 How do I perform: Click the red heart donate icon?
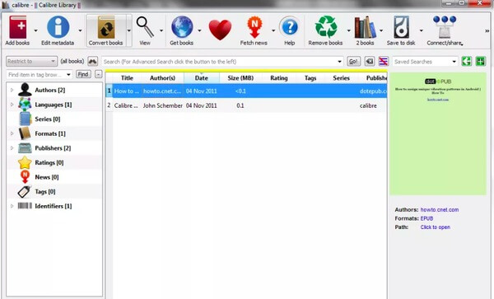coord(220,30)
